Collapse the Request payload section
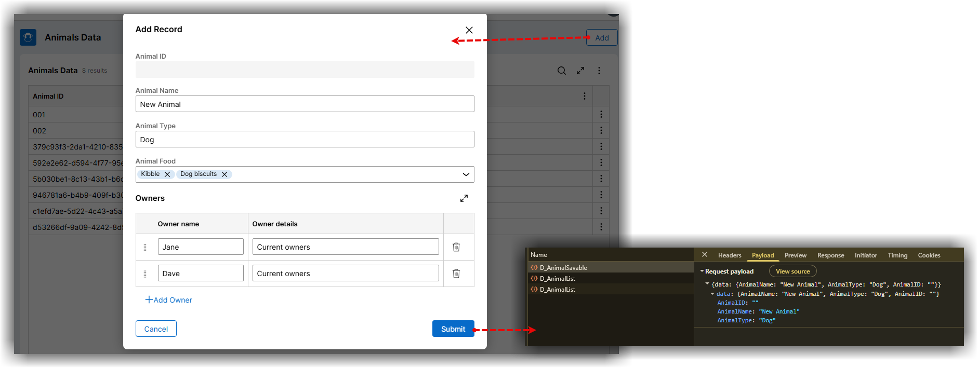 tap(702, 271)
